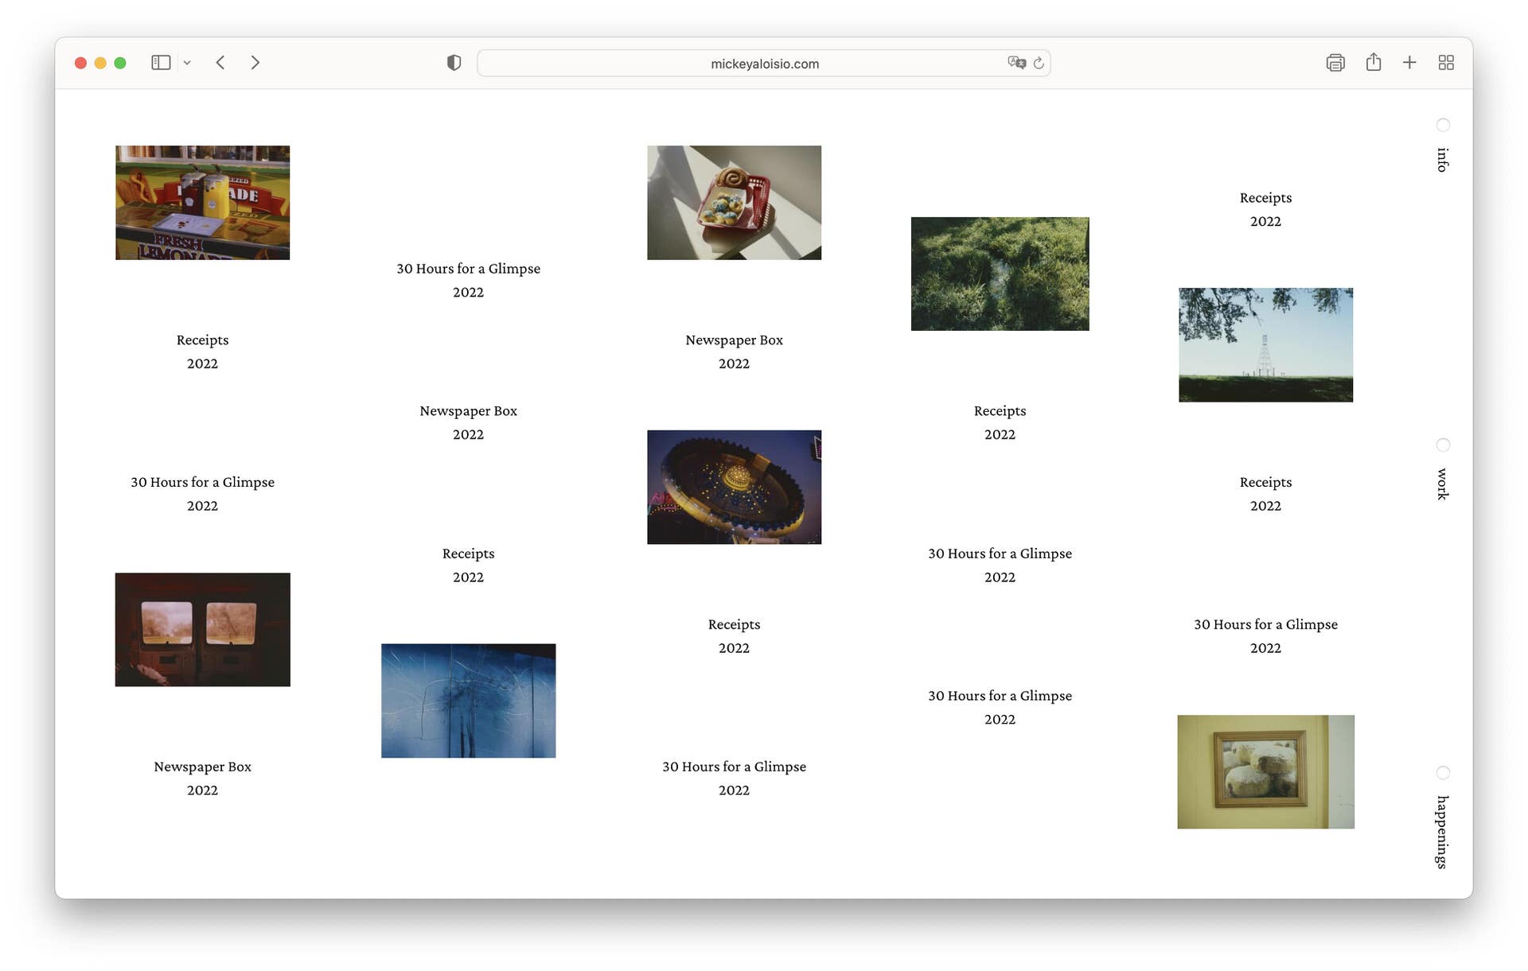This screenshot has height=971, width=1528.
Task: Toggle the Safari sidebar icon
Action: pyautogui.click(x=161, y=63)
